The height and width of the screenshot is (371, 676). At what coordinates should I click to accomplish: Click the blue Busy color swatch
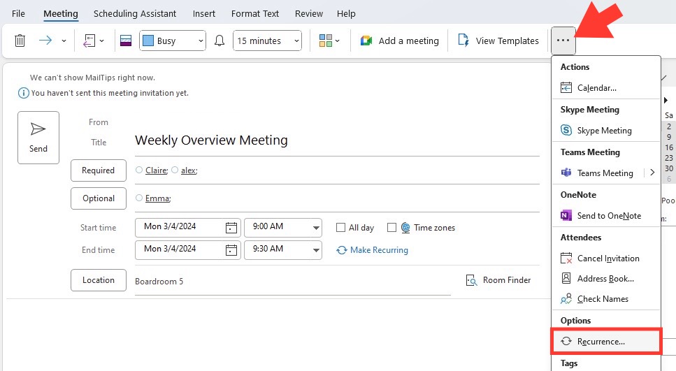pyautogui.click(x=148, y=41)
